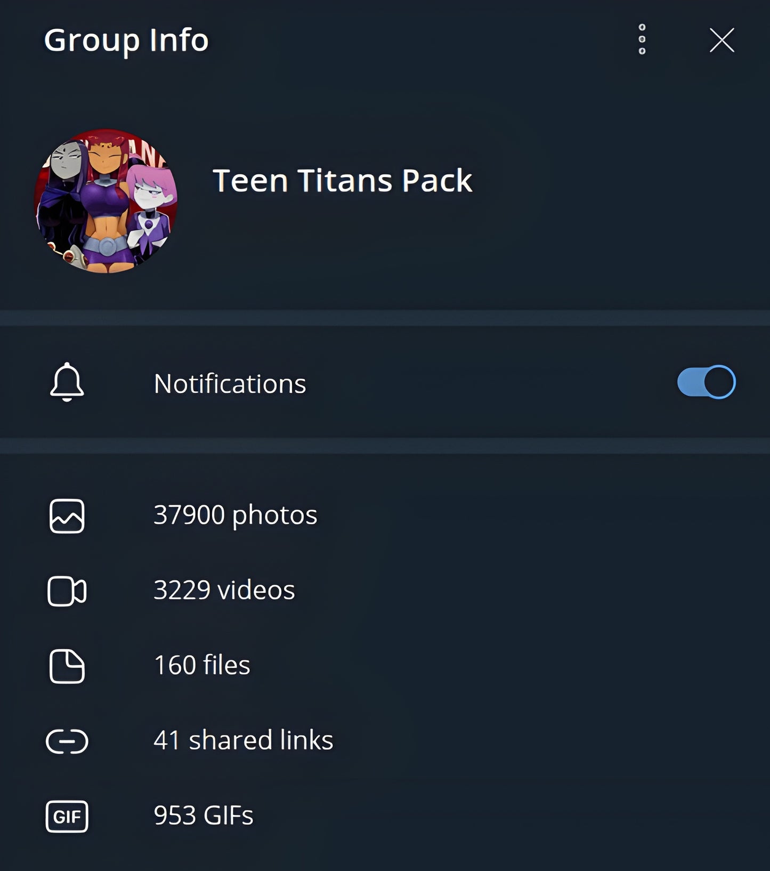Click the notification bell icon
The width and height of the screenshot is (770, 871).
click(x=67, y=382)
